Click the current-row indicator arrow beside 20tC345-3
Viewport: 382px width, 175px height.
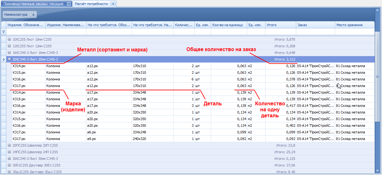[3, 59]
